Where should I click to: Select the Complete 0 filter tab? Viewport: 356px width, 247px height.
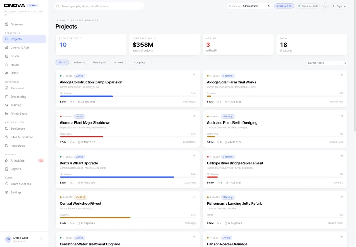(141, 62)
